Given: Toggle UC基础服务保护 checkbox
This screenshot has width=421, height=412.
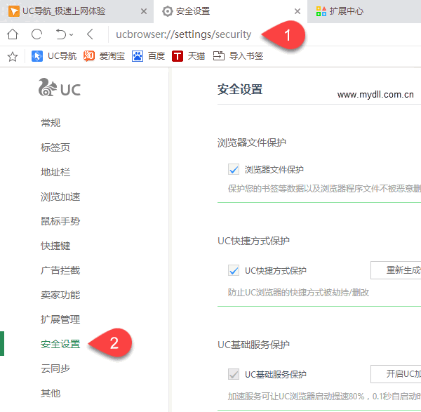Looking at the screenshot, I should click(234, 374).
